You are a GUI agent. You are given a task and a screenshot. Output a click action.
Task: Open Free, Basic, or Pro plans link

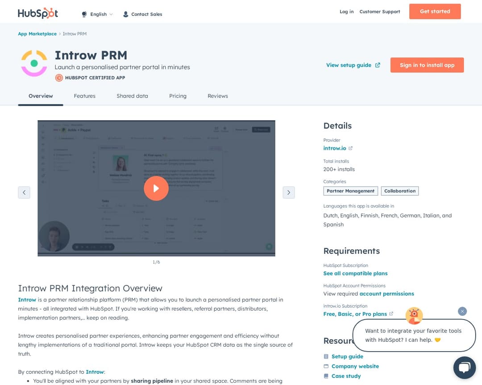(355, 314)
